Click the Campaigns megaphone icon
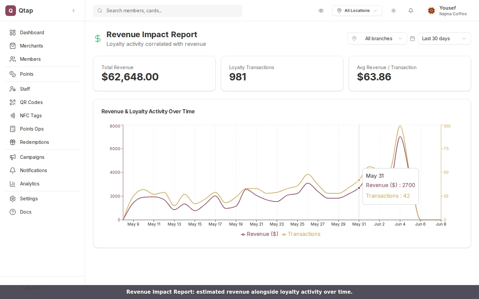The width and height of the screenshot is (479, 299). [x=13, y=157]
